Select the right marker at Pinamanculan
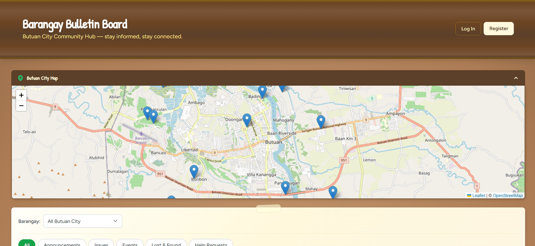This screenshot has height=246, width=535. [x=153, y=117]
